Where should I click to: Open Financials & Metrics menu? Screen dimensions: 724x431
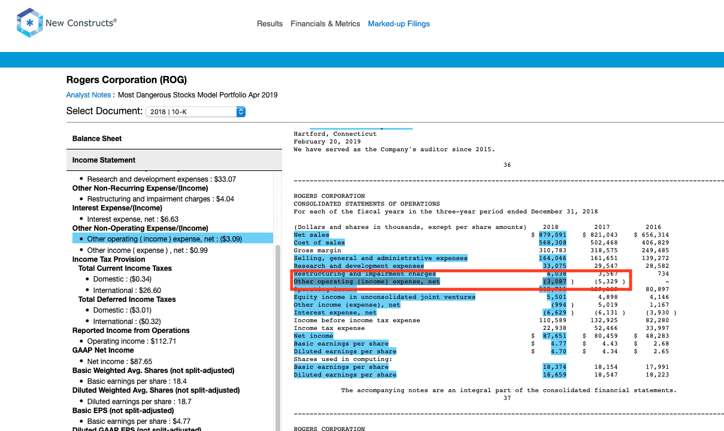coord(325,24)
